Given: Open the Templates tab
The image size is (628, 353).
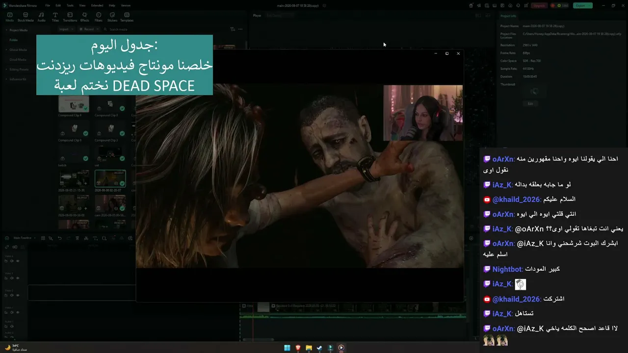Looking at the screenshot, I should click(127, 17).
